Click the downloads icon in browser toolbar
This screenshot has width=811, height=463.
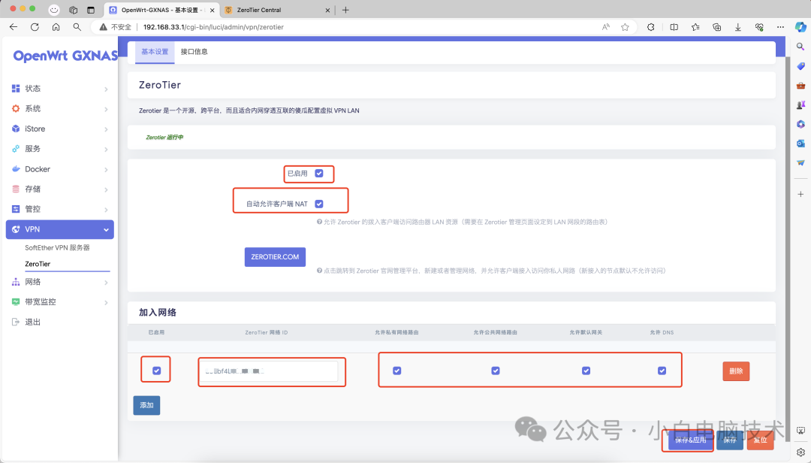737,26
